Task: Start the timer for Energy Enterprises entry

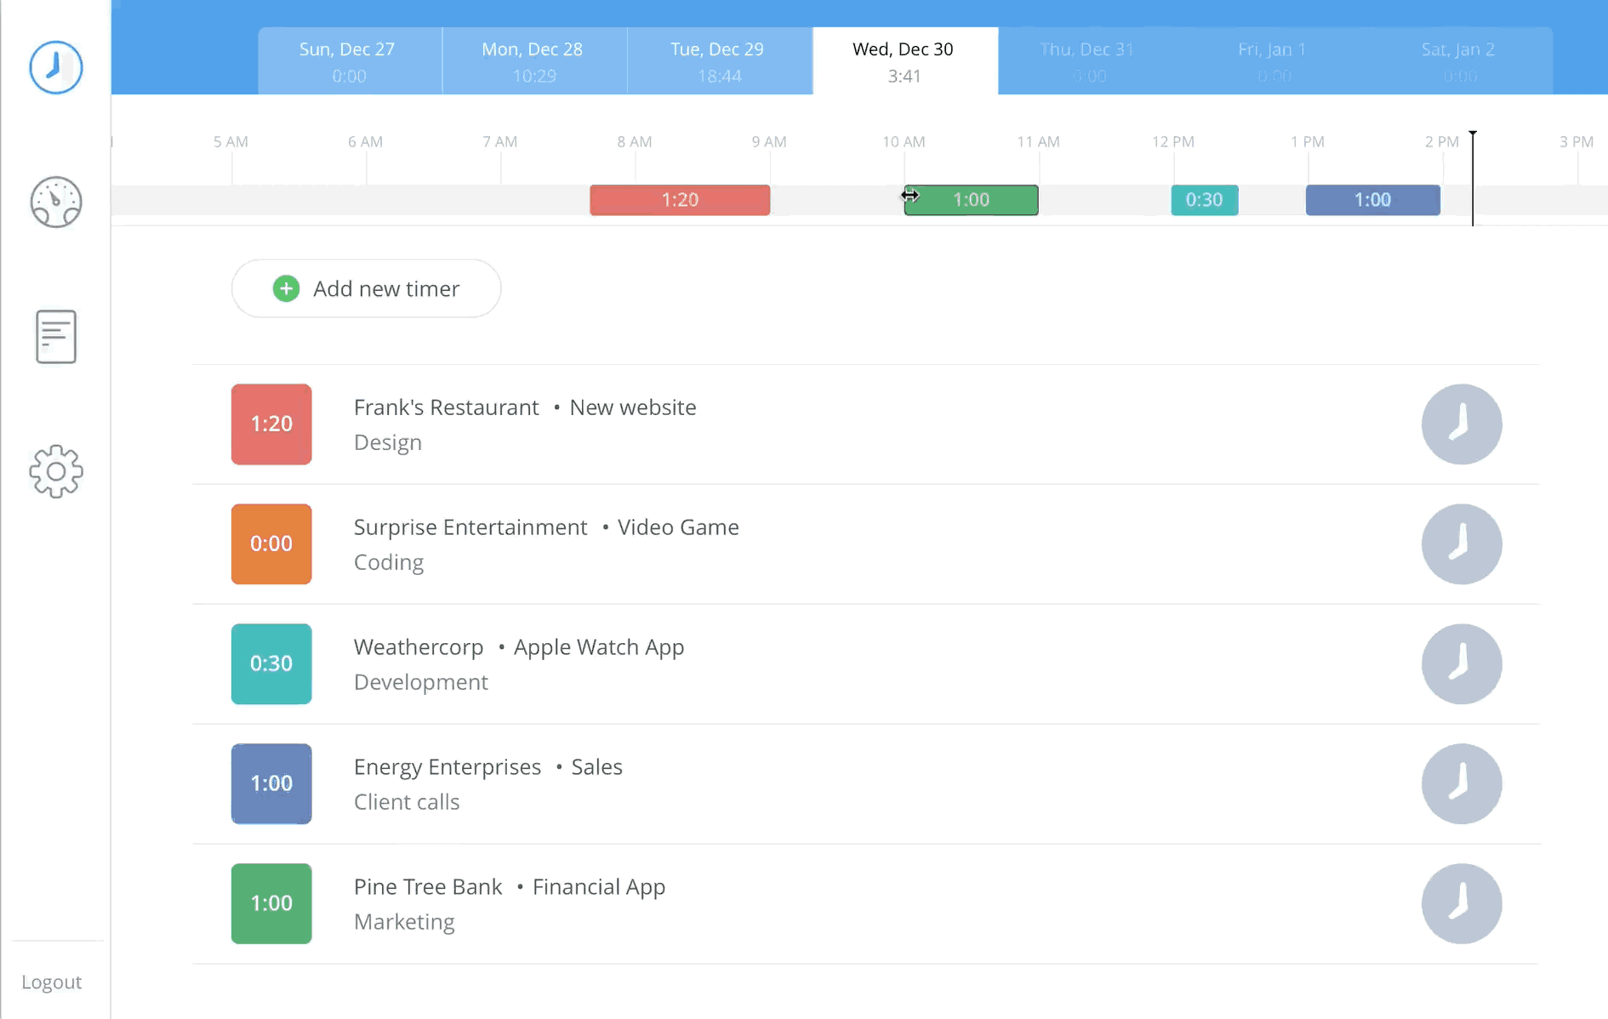Action: (x=1461, y=783)
